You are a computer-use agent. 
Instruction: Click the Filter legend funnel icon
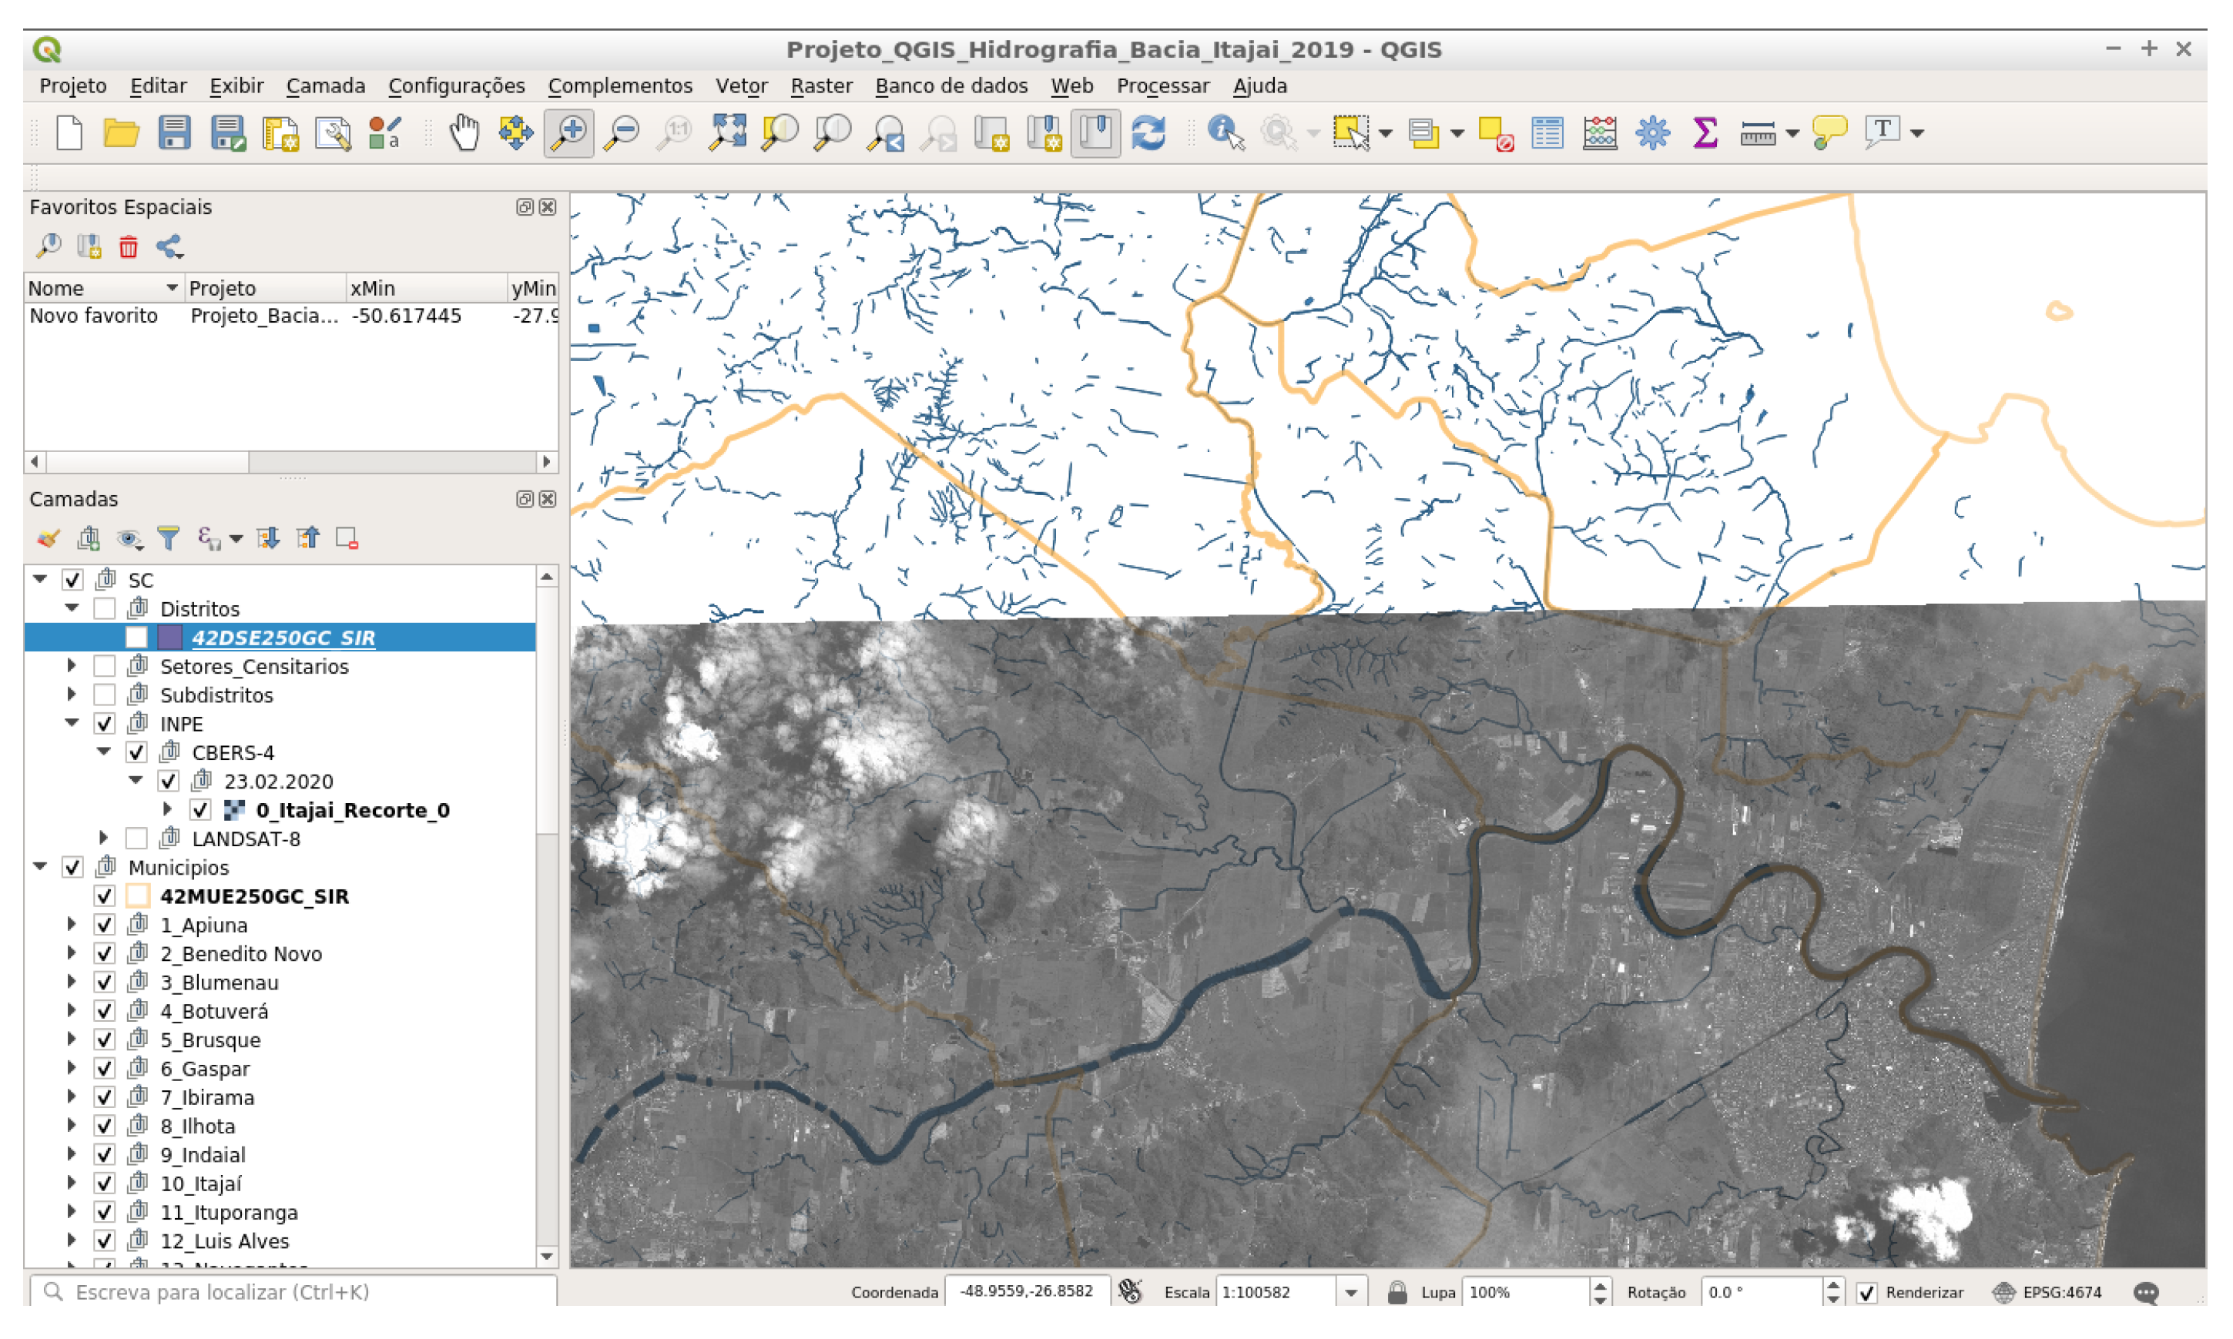tap(168, 539)
